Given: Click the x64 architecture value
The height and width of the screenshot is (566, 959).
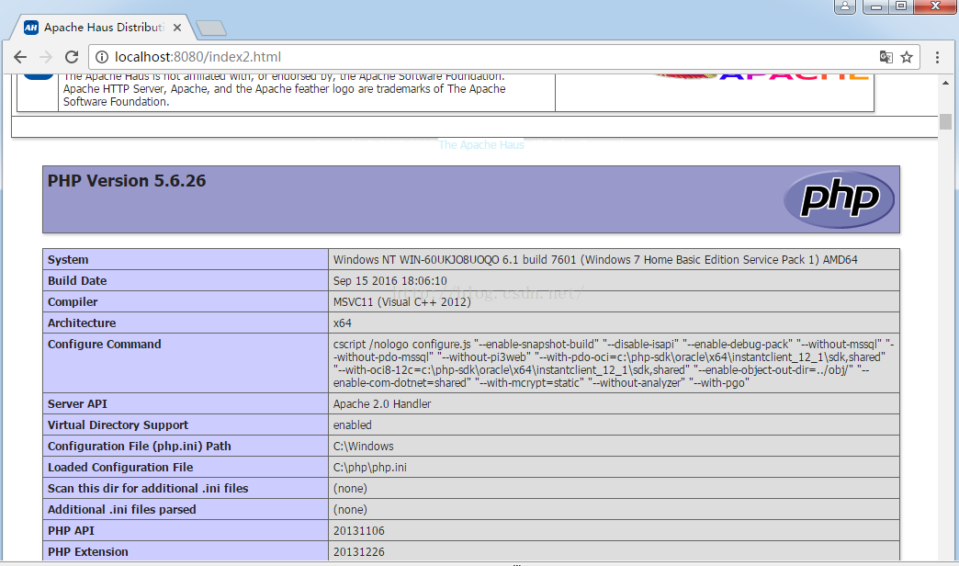Looking at the screenshot, I should pyautogui.click(x=343, y=323).
